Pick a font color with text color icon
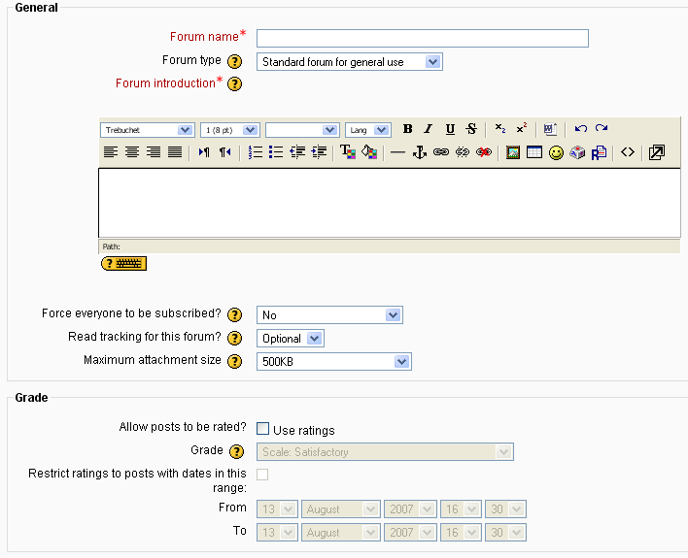Image resolution: width=688 pixels, height=558 pixels. [348, 152]
